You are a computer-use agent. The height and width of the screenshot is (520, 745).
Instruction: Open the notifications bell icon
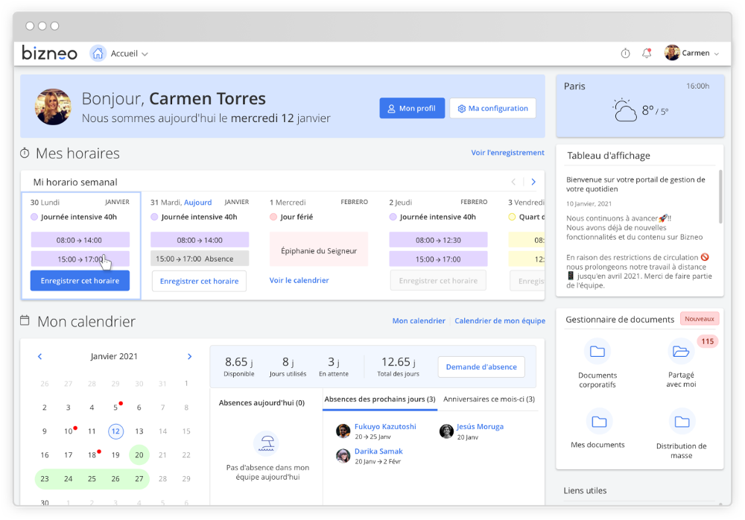(647, 53)
